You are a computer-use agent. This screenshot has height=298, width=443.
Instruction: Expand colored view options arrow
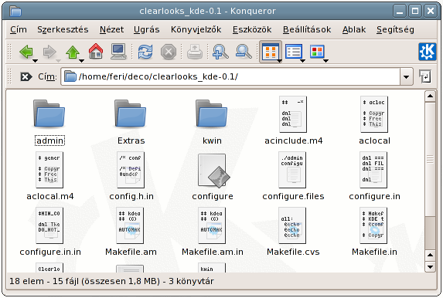click(x=325, y=61)
